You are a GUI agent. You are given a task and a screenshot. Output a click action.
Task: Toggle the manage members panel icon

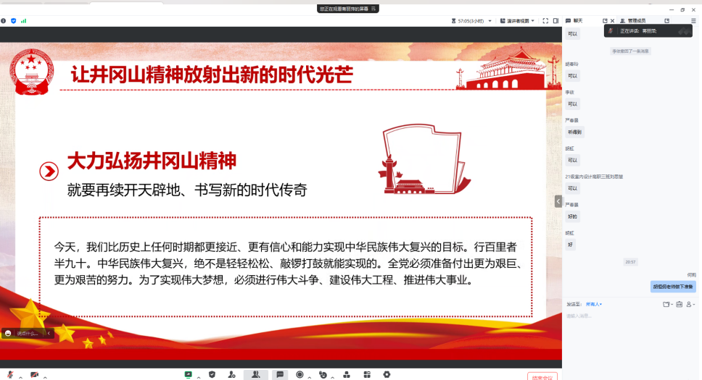(255, 375)
